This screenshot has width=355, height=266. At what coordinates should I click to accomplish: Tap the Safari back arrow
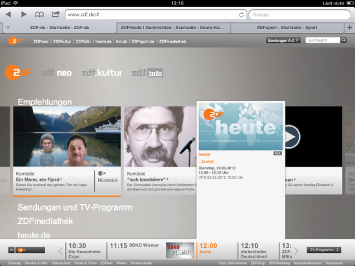(8, 14)
